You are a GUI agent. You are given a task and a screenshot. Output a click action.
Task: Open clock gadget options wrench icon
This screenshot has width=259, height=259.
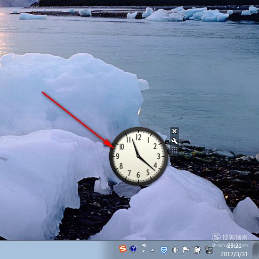[174, 141]
